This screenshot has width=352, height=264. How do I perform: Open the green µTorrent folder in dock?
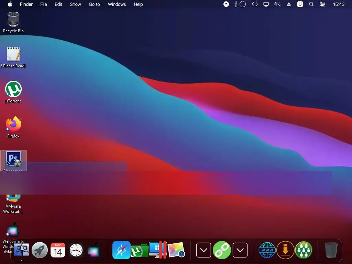point(140,251)
